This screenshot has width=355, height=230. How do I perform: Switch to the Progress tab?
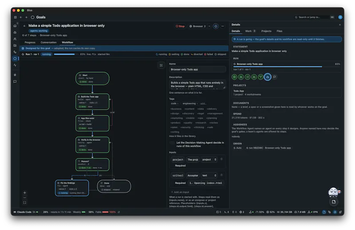coord(30,42)
